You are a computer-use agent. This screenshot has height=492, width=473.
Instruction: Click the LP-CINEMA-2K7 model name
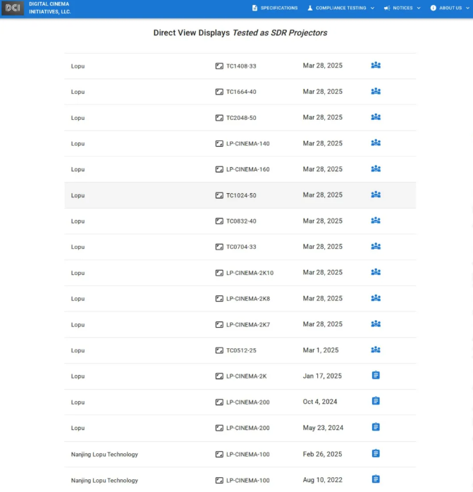[248, 325]
